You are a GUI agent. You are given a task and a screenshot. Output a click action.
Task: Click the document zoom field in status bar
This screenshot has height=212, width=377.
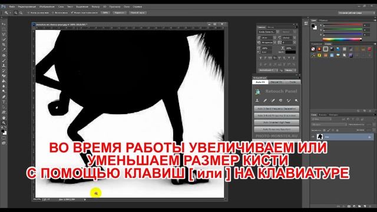coord(38,200)
